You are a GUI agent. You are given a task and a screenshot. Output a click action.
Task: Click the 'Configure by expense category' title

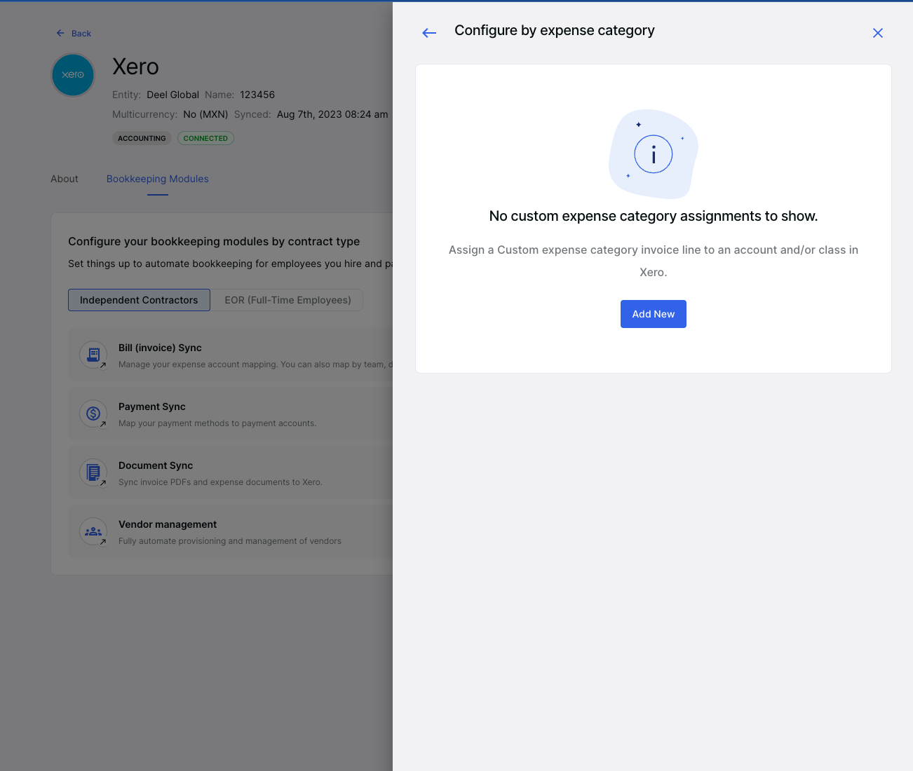tap(555, 30)
